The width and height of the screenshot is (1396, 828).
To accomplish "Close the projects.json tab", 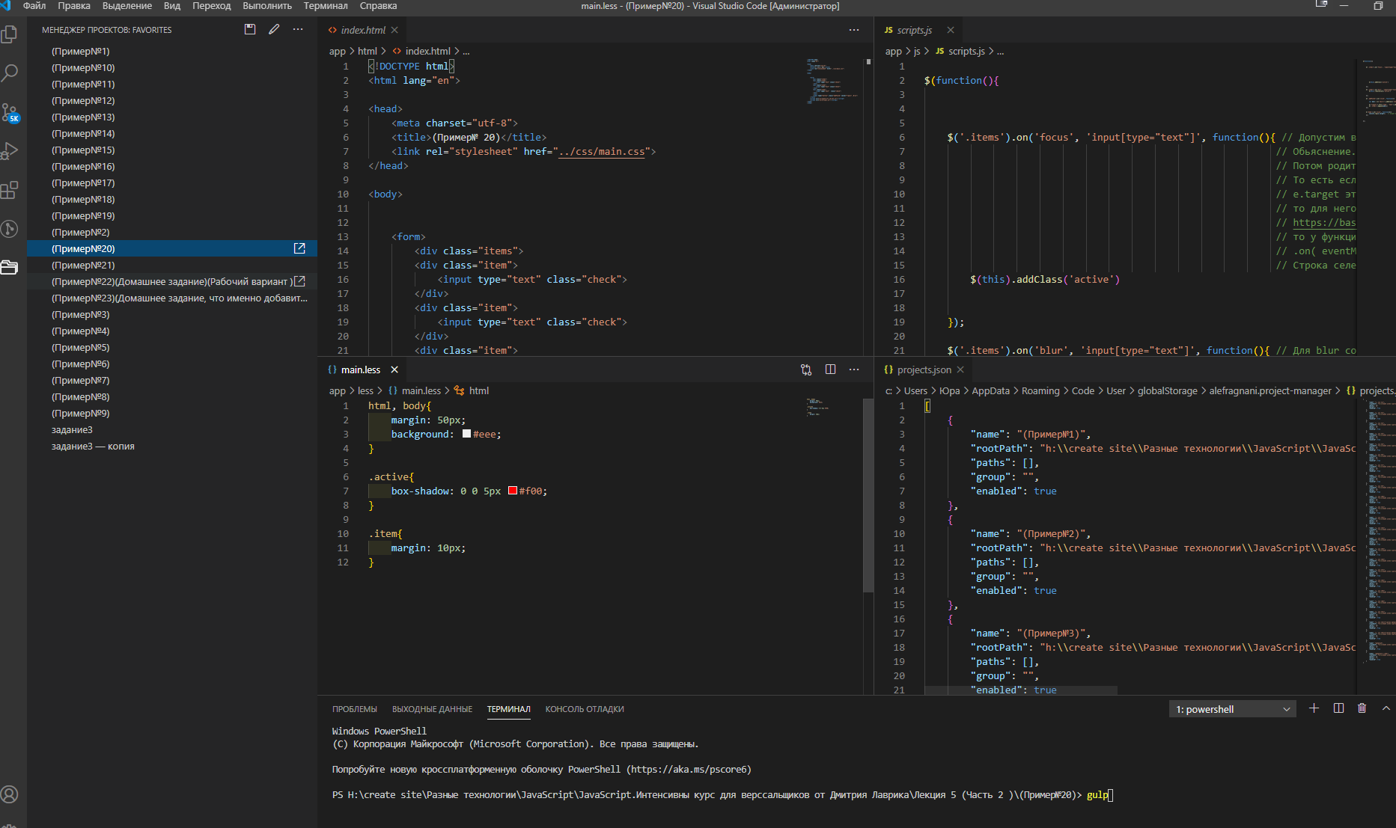I will (x=960, y=369).
